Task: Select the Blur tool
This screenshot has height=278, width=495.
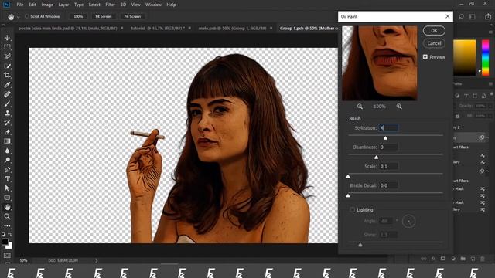Action: click(7, 151)
